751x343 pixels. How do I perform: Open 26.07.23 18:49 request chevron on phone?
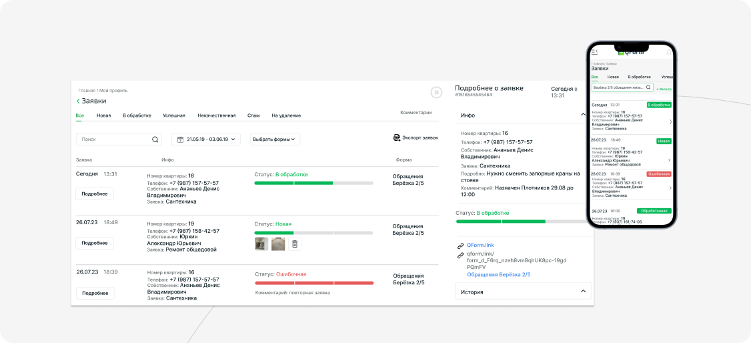pyautogui.click(x=669, y=160)
